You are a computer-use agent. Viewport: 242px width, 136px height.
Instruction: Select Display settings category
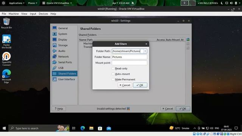point(65,40)
